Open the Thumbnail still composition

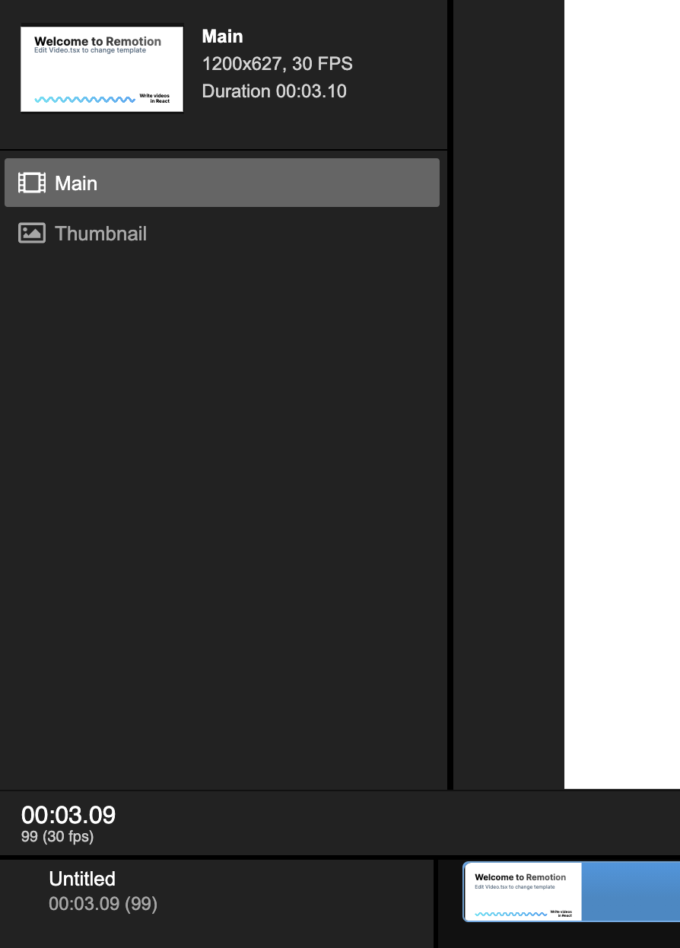pos(222,233)
